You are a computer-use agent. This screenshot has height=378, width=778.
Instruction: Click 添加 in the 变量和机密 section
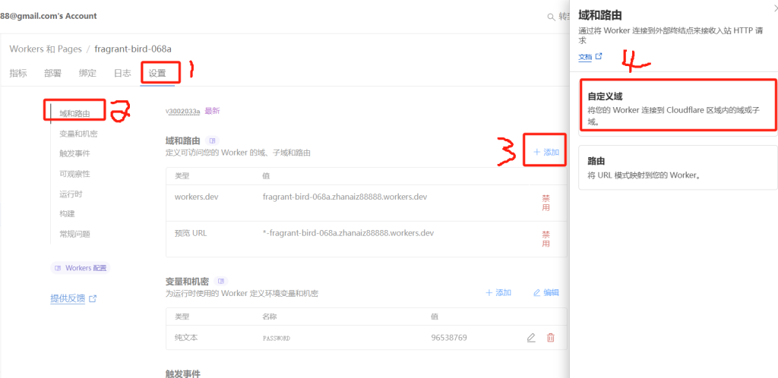(x=498, y=292)
